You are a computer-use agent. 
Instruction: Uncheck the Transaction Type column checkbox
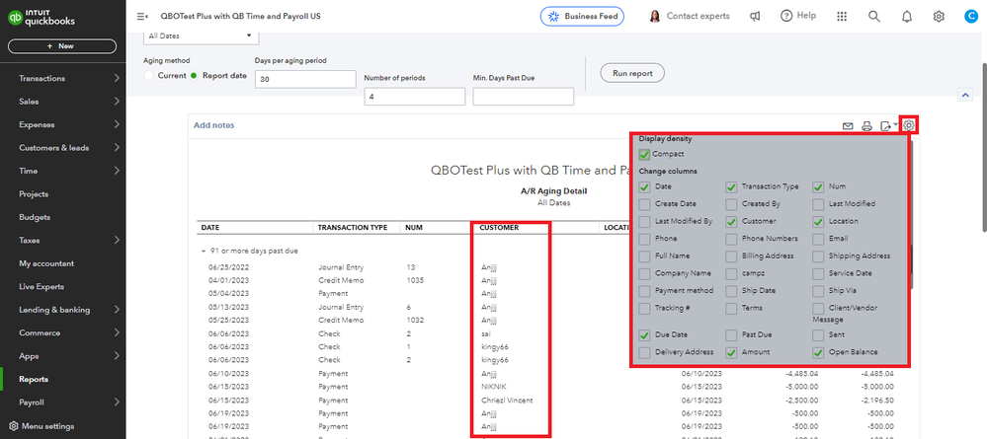click(x=731, y=186)
